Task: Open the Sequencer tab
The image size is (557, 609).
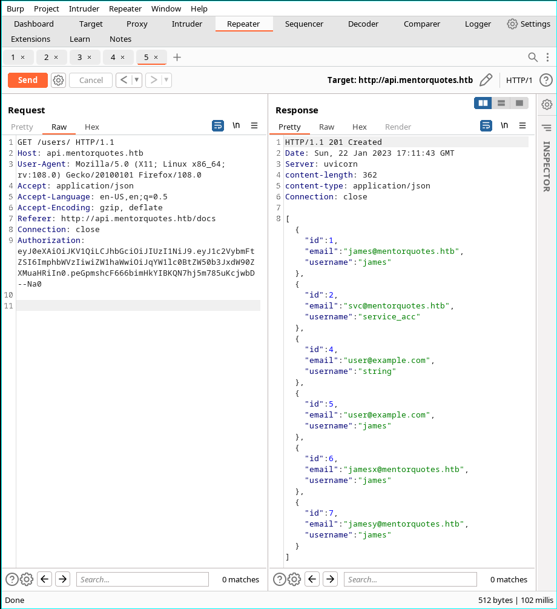Action: (304, 24)
